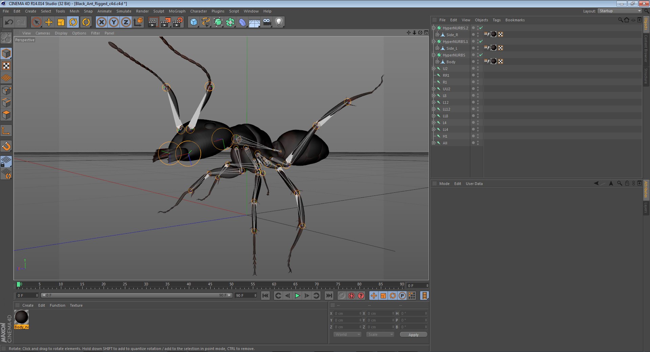The image size is (650, 352).
Task: Click the Make Editable icon in left sidebar
Action: (6, 38)
